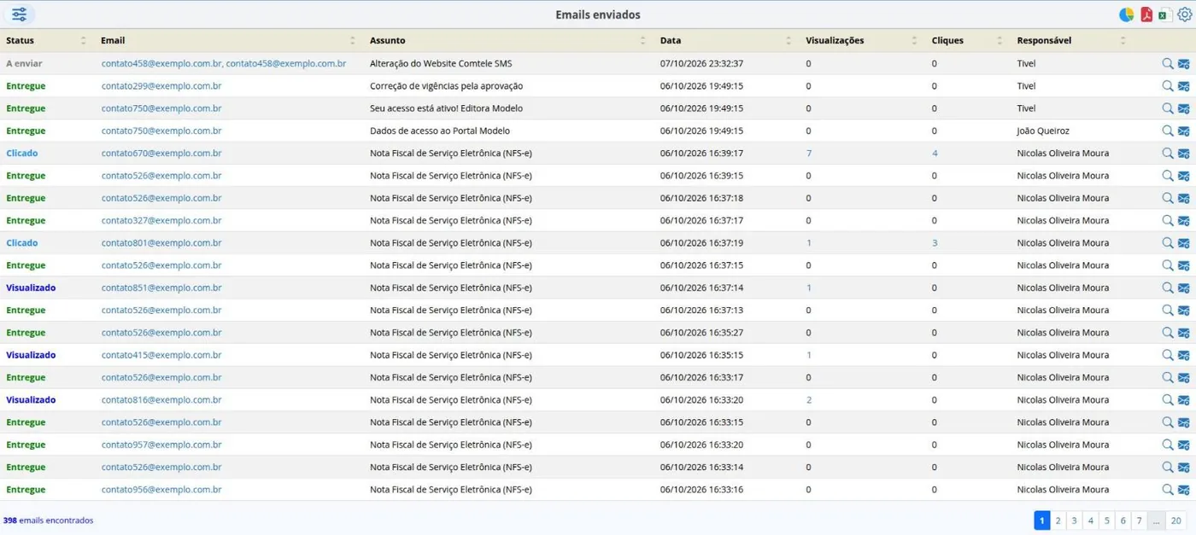Open page 5 in pagination
The image size is (1196, 535).
pos(1107,520)
